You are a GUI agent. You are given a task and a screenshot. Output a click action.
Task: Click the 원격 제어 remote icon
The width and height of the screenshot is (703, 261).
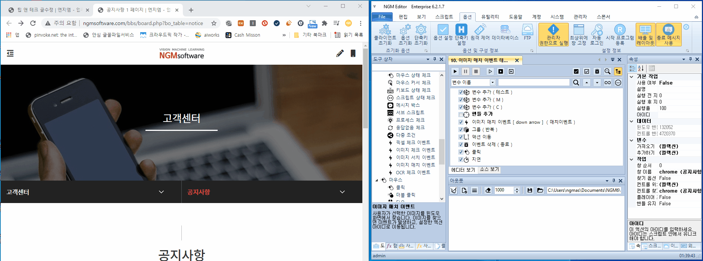480,32
